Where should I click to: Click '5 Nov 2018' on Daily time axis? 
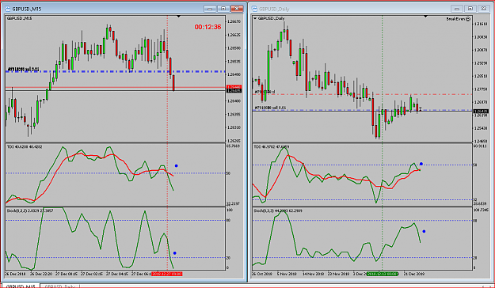point(287,274)
